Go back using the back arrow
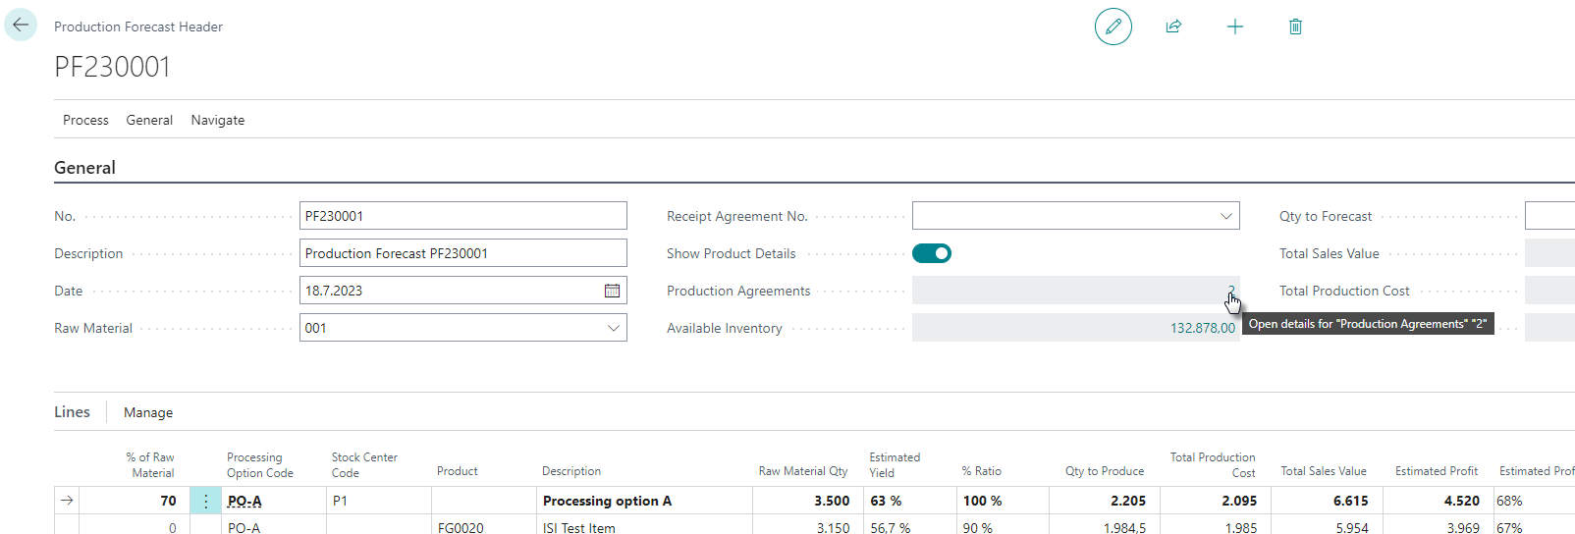The image size is (1575, 534). (21, 25)
